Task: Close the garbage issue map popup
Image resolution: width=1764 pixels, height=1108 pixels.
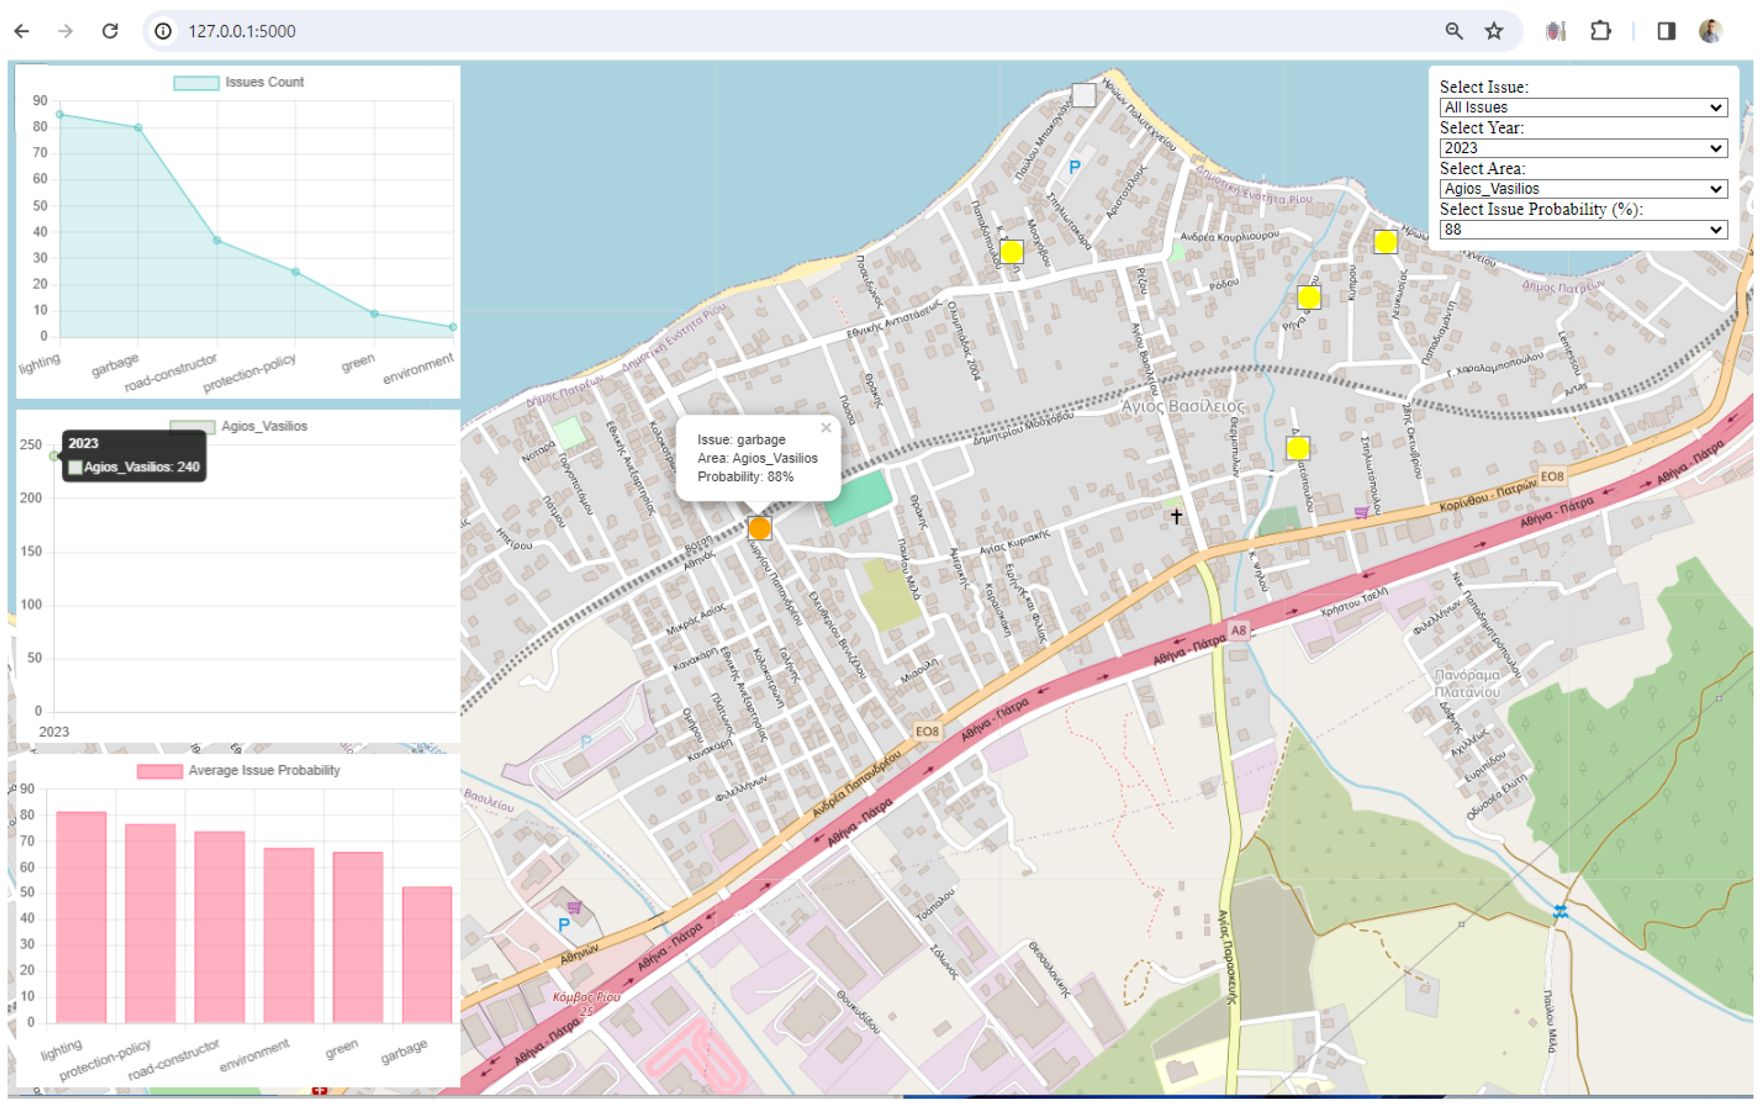Action: [826, 429]
